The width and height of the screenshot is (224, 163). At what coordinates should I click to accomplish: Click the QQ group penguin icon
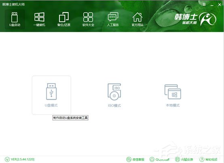[152, 159]
